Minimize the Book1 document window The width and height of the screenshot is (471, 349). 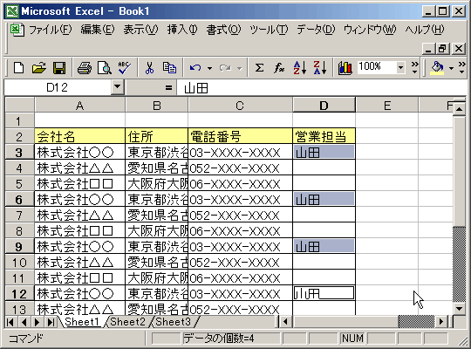428,48
